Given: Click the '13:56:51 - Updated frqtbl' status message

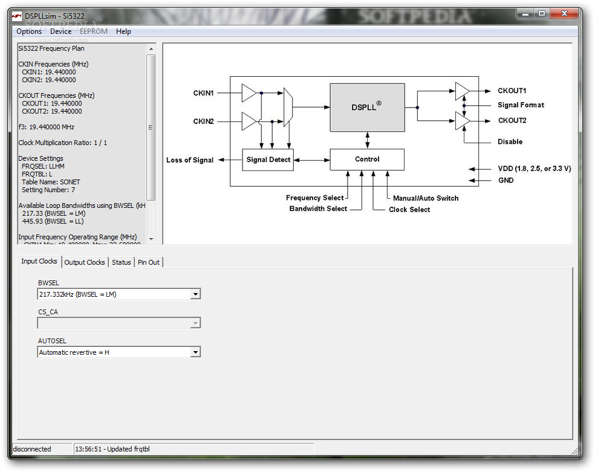Looking at the screenshot, I should click(x=112, y=449).
